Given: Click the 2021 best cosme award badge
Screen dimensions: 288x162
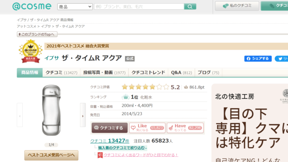Looking at the screenshot, I should (x=31, y=51).
